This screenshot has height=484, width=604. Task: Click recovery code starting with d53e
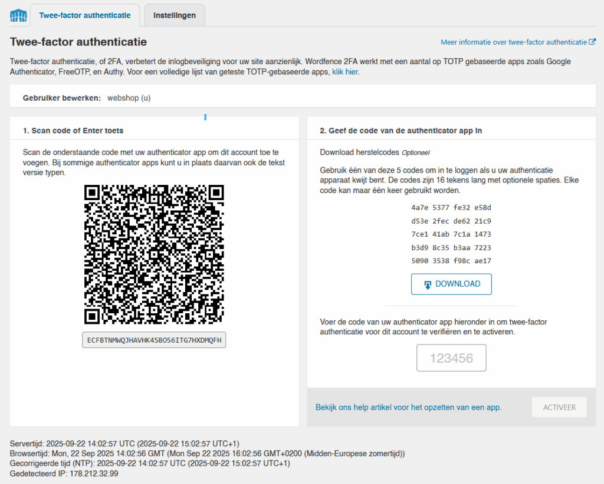451,221
